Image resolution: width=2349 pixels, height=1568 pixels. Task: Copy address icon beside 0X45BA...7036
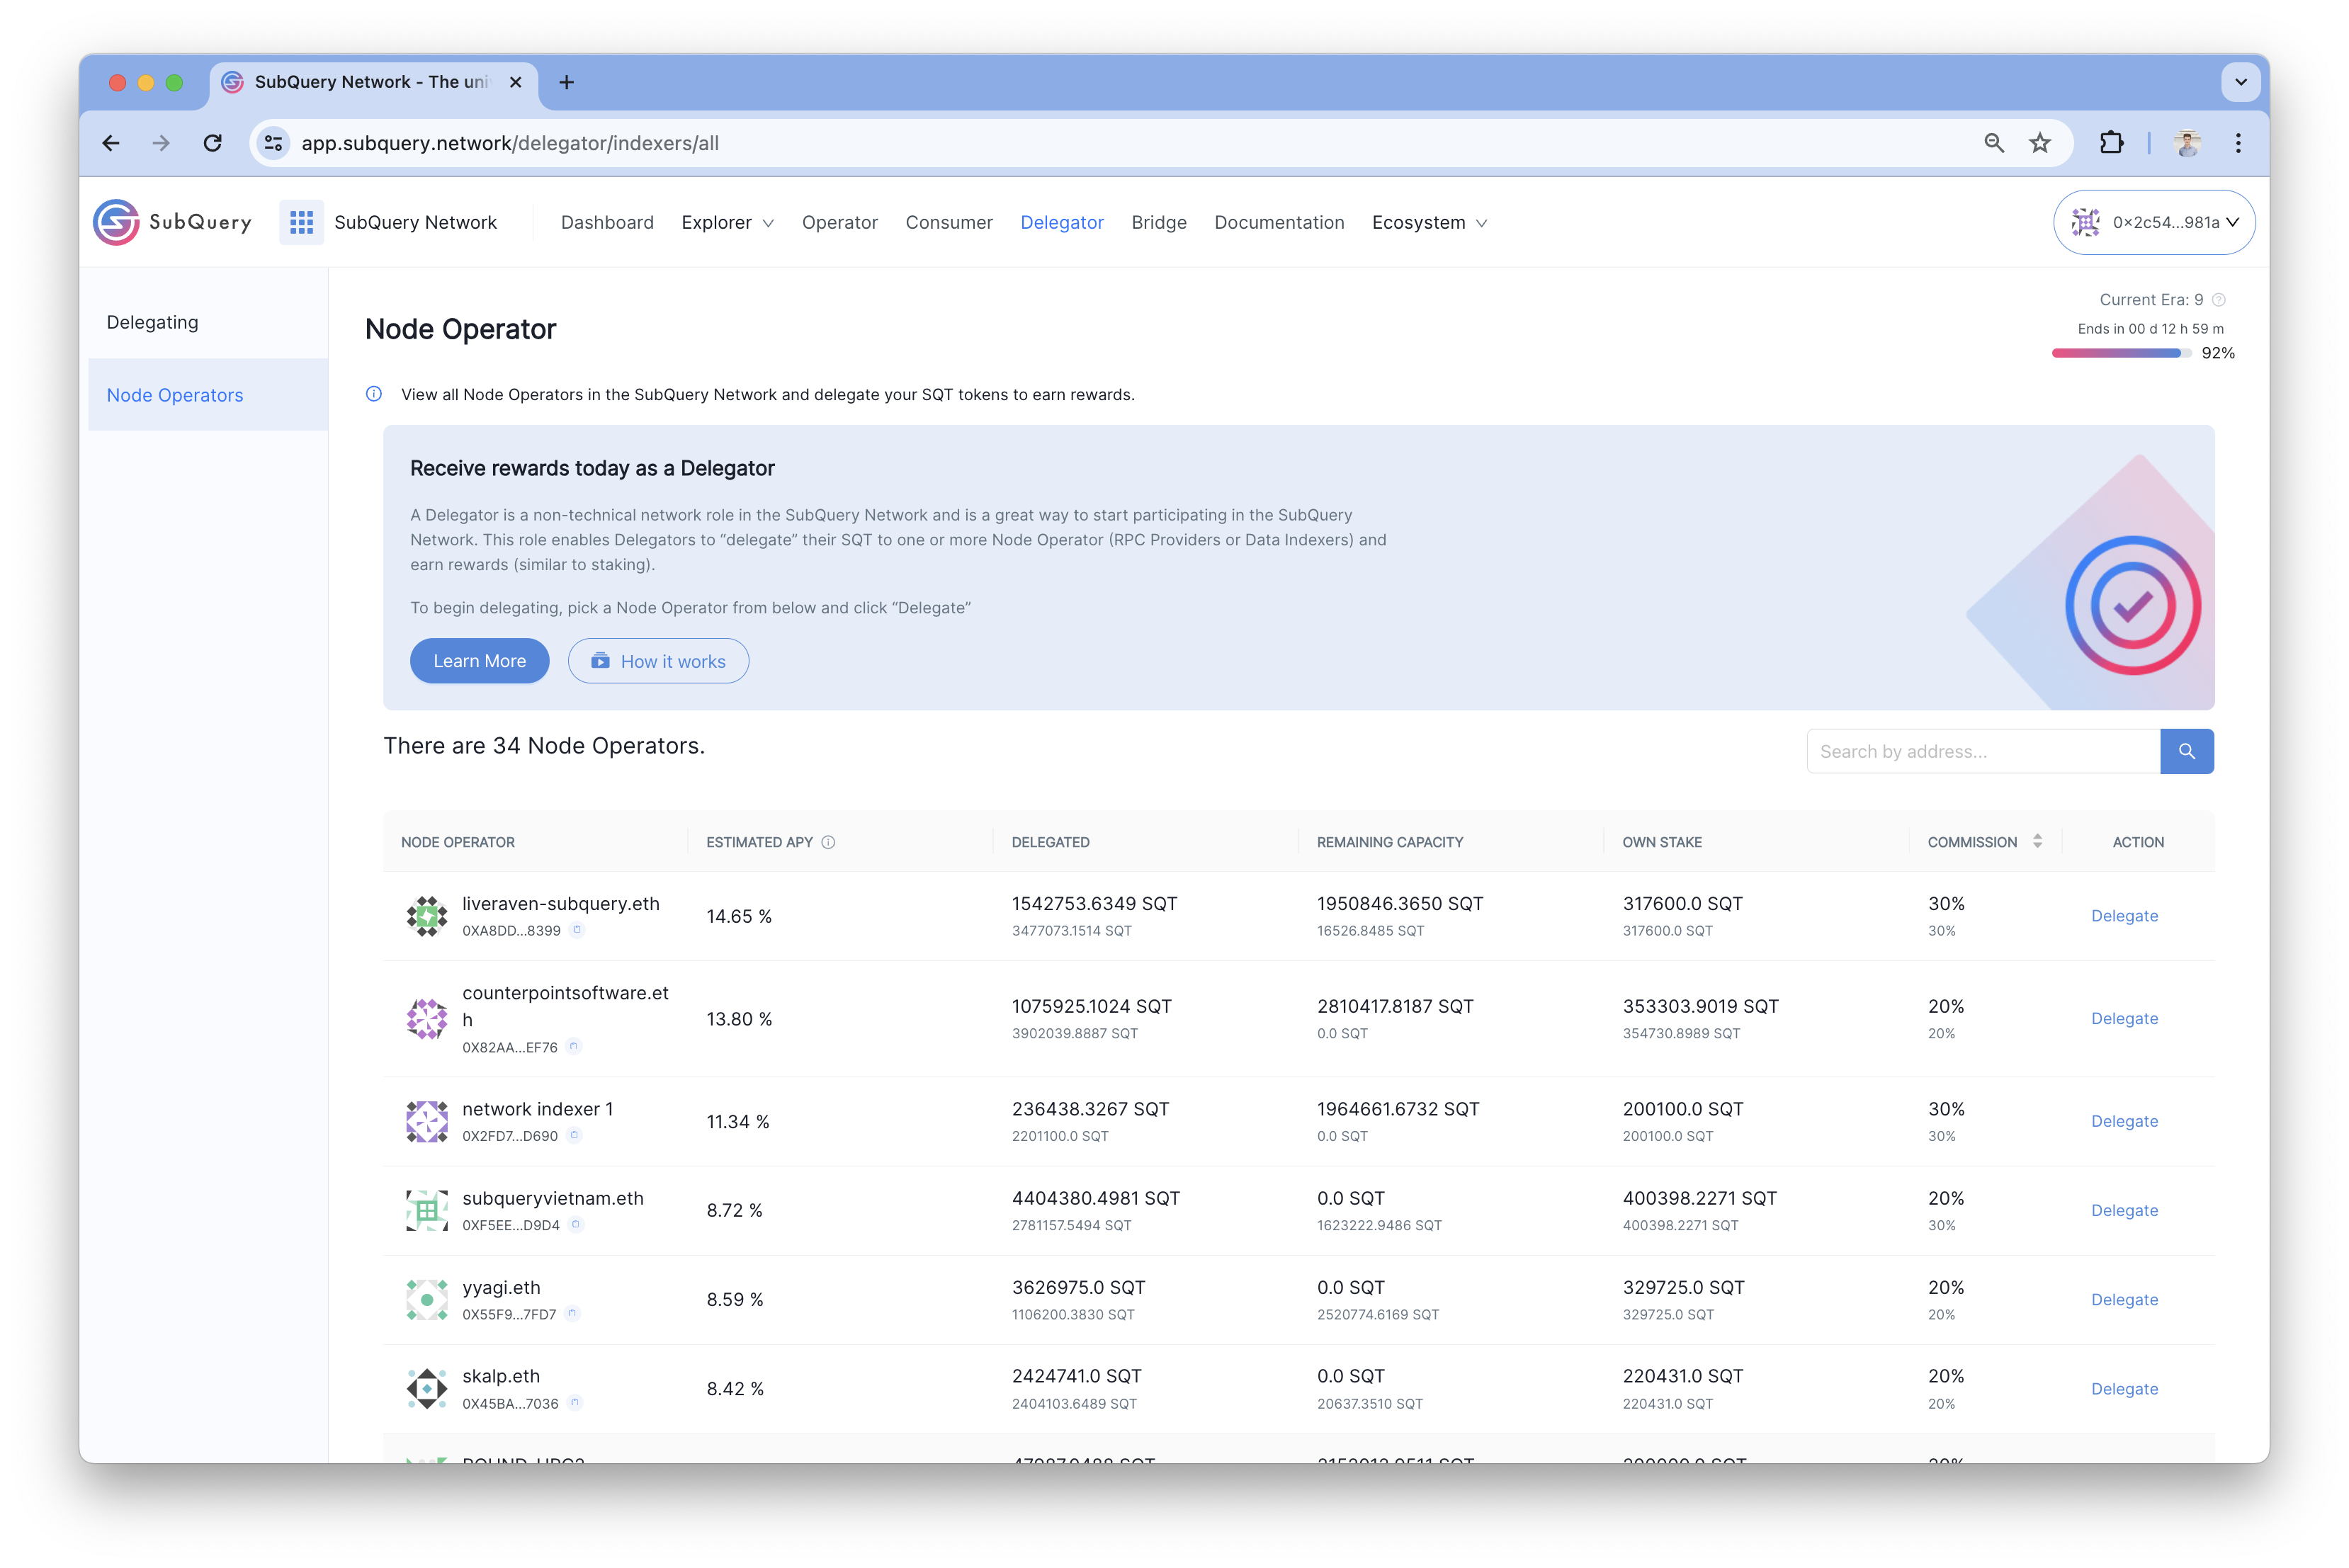(575, 1403)
